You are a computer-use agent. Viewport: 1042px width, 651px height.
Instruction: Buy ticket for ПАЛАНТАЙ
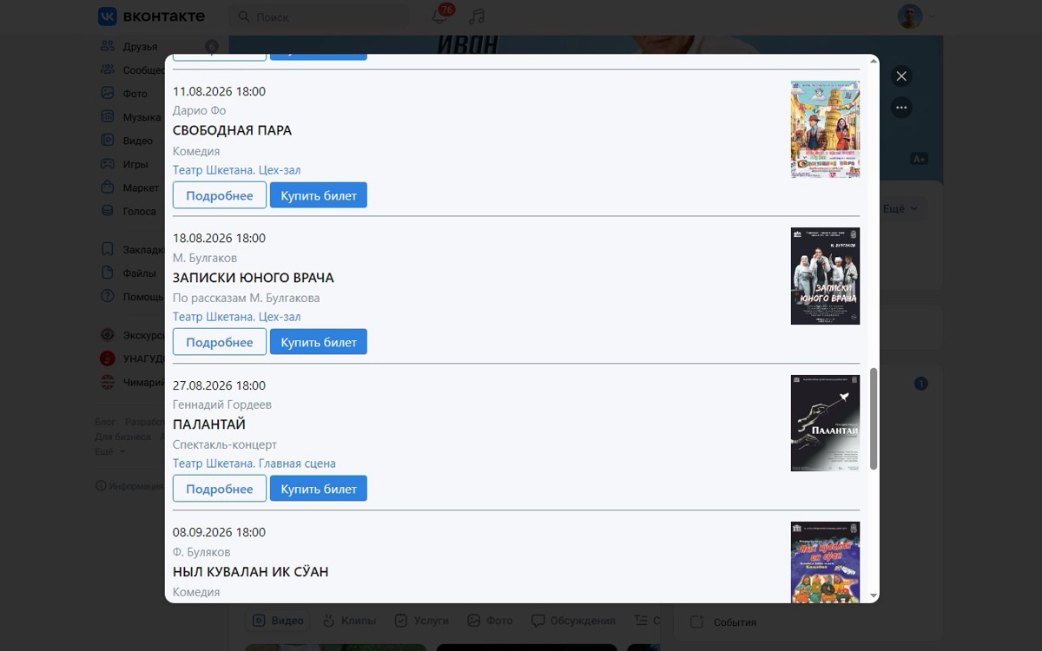[x=319, y=489]
